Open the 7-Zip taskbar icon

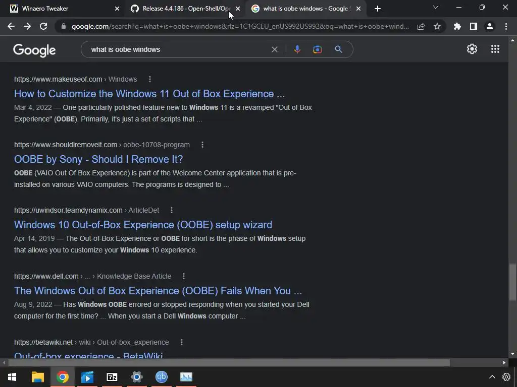[112, 377]
